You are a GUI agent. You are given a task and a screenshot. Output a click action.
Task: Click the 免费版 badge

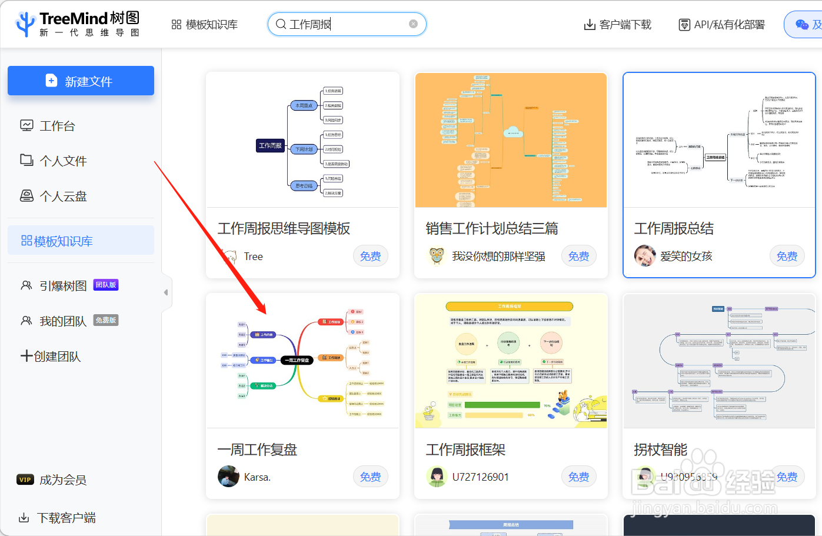[106, 320]
